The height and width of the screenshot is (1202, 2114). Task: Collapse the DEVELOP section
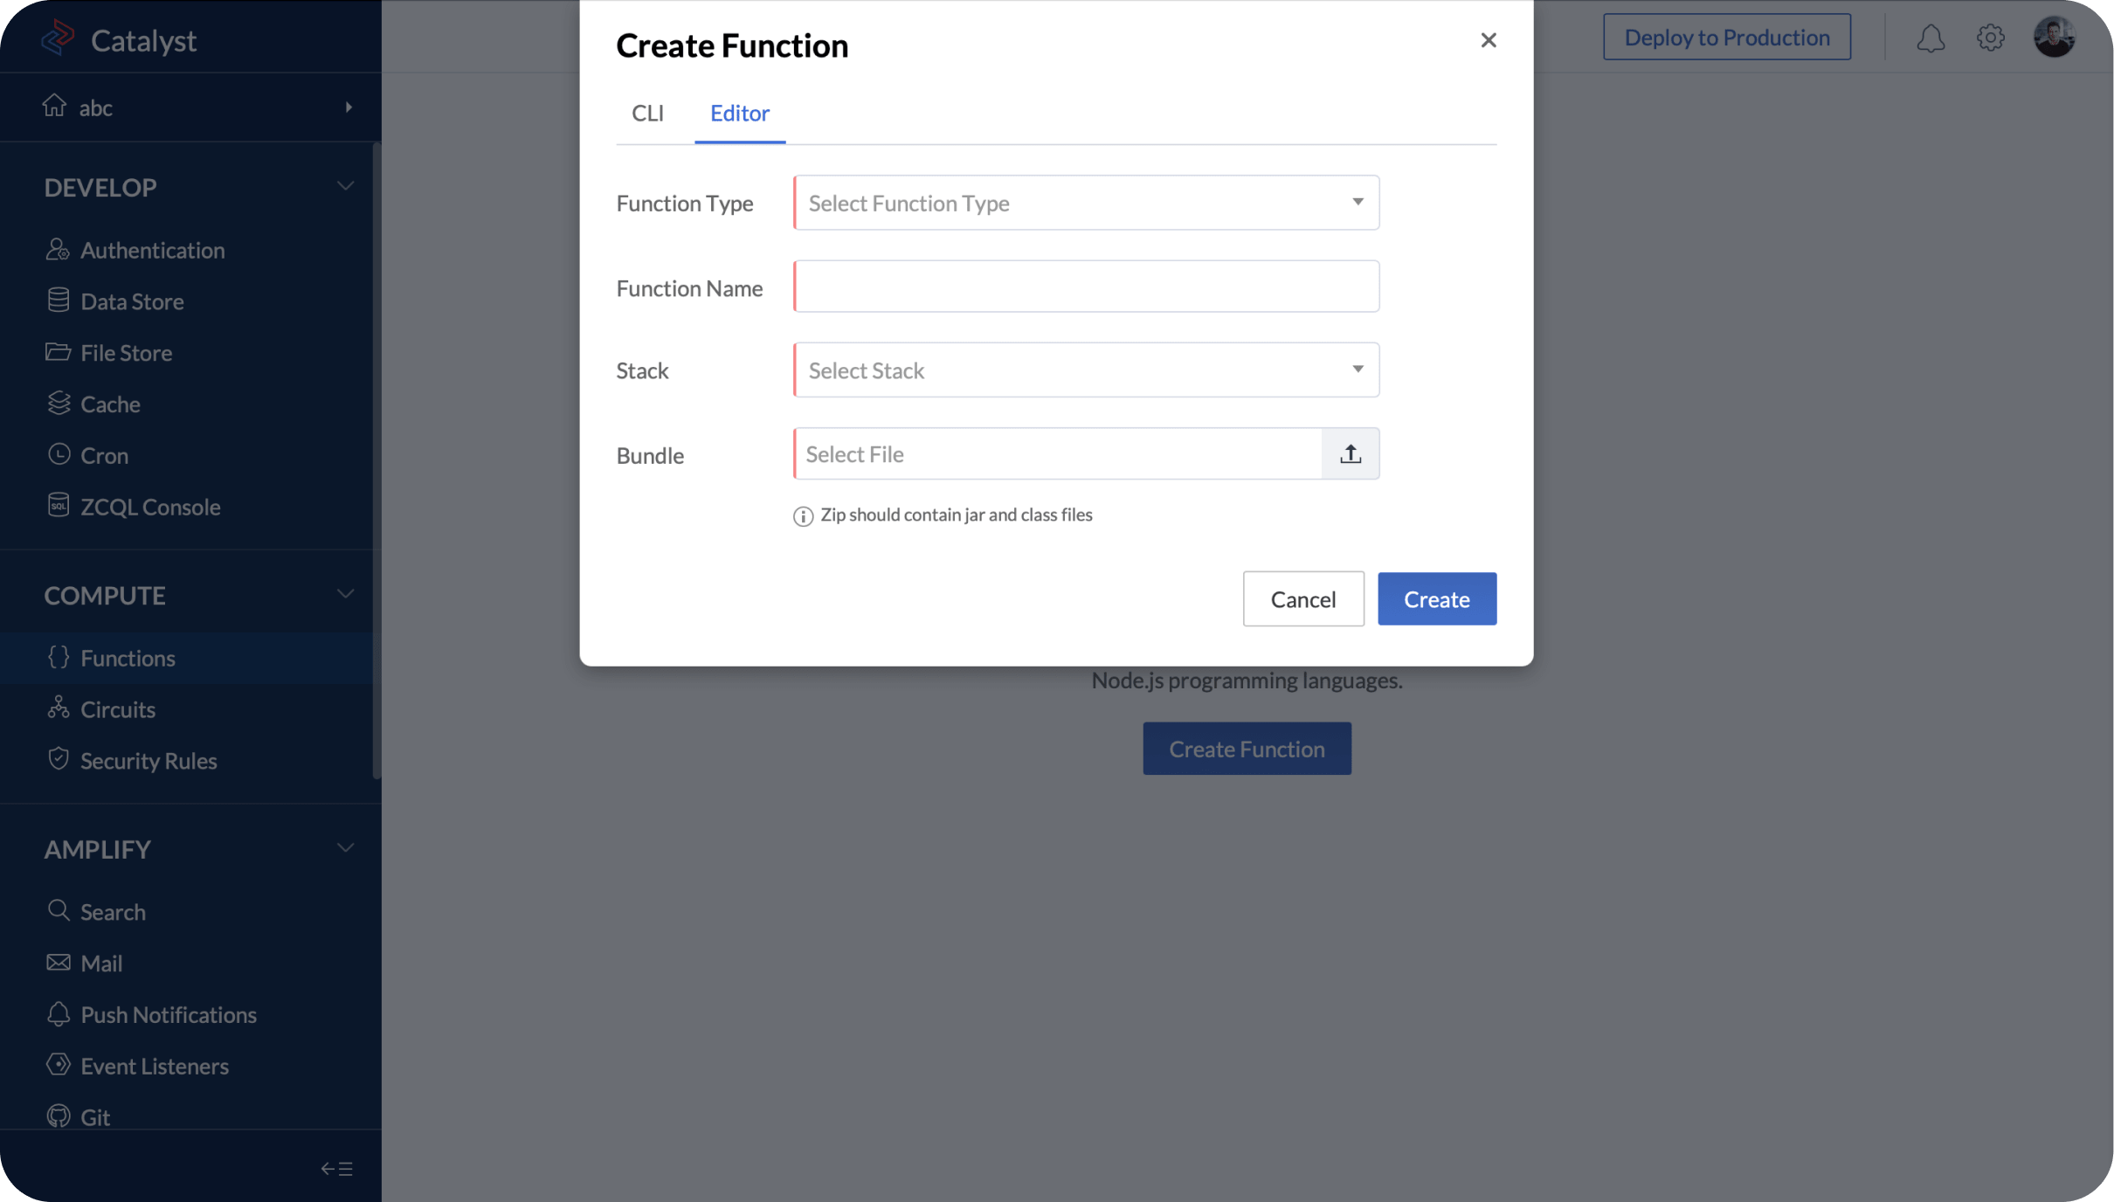(x=346, y=186)
